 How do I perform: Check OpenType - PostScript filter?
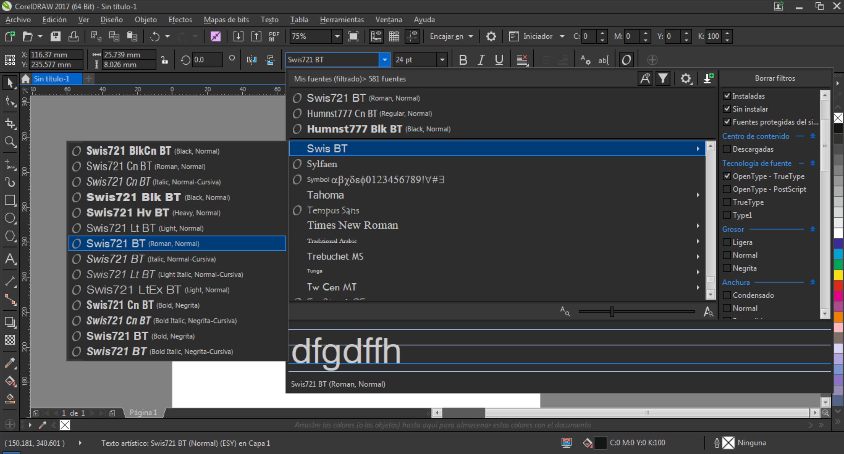point(727,189)
